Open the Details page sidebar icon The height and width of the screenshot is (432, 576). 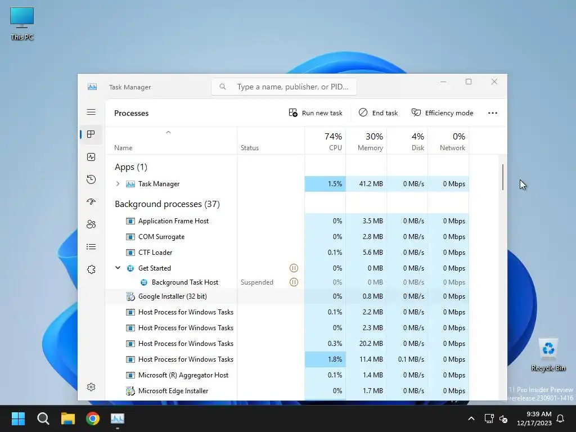(x=91, y=247)
